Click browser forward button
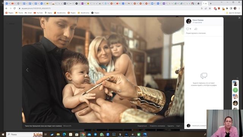This screenshot has height=137, width=243. pos(11,8)
